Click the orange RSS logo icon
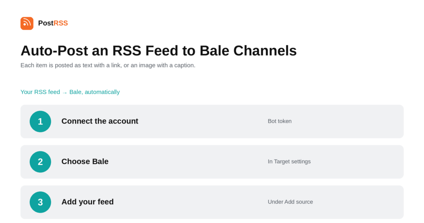 (x=27, y=23)
